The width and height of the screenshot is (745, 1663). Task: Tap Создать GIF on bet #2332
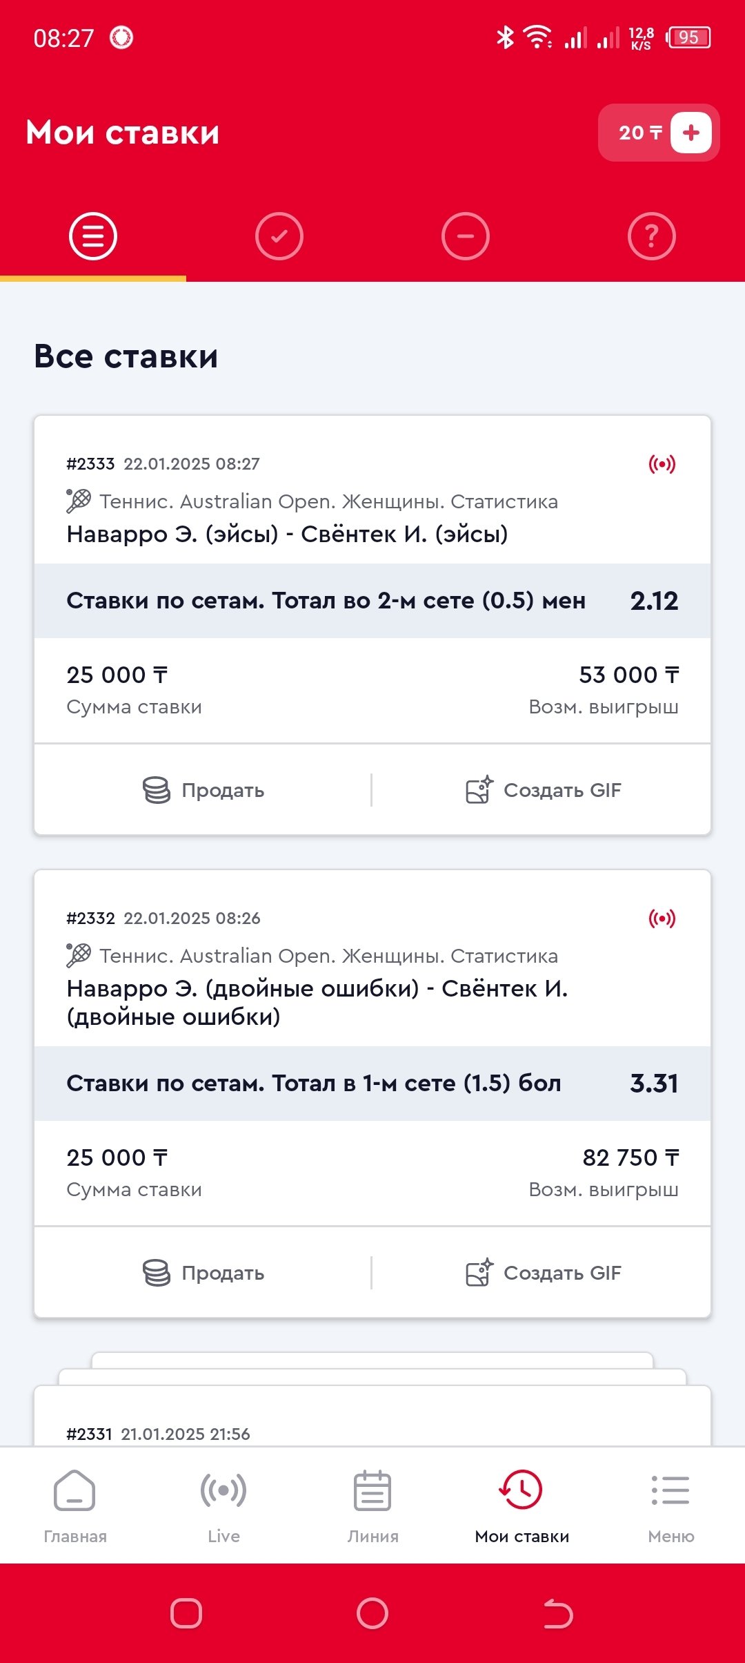coord(544,1273)
